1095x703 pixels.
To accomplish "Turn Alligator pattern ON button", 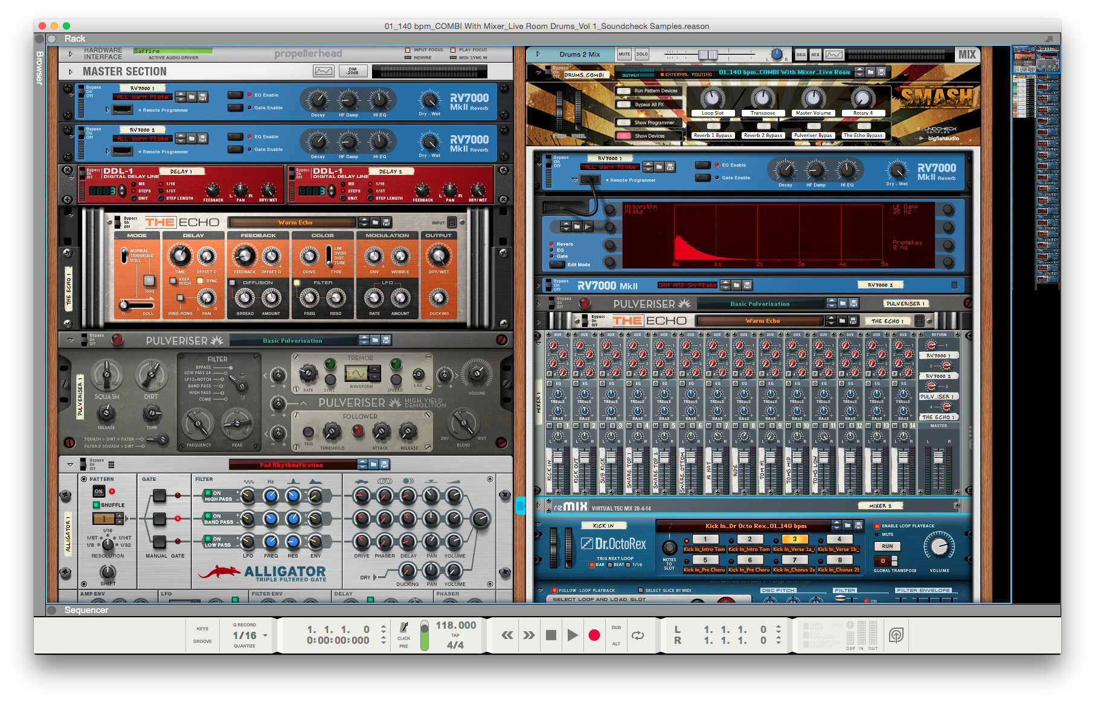I will click(x=99, y=491).
